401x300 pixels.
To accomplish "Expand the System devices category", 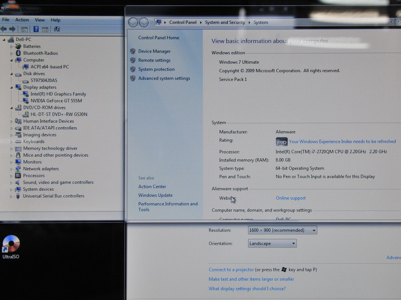I will tap(11, 189).
